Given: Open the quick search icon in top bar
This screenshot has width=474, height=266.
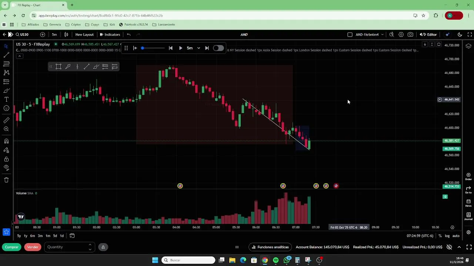Looking at the screenshot, I should pyautogui.click(x=392, y=34).
